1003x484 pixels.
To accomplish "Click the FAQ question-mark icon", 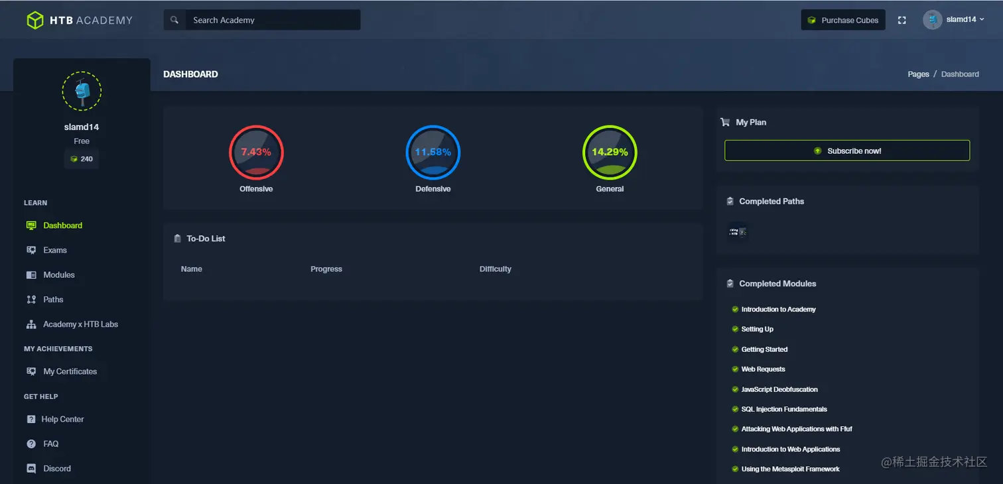I will click(x=31, y=444).
